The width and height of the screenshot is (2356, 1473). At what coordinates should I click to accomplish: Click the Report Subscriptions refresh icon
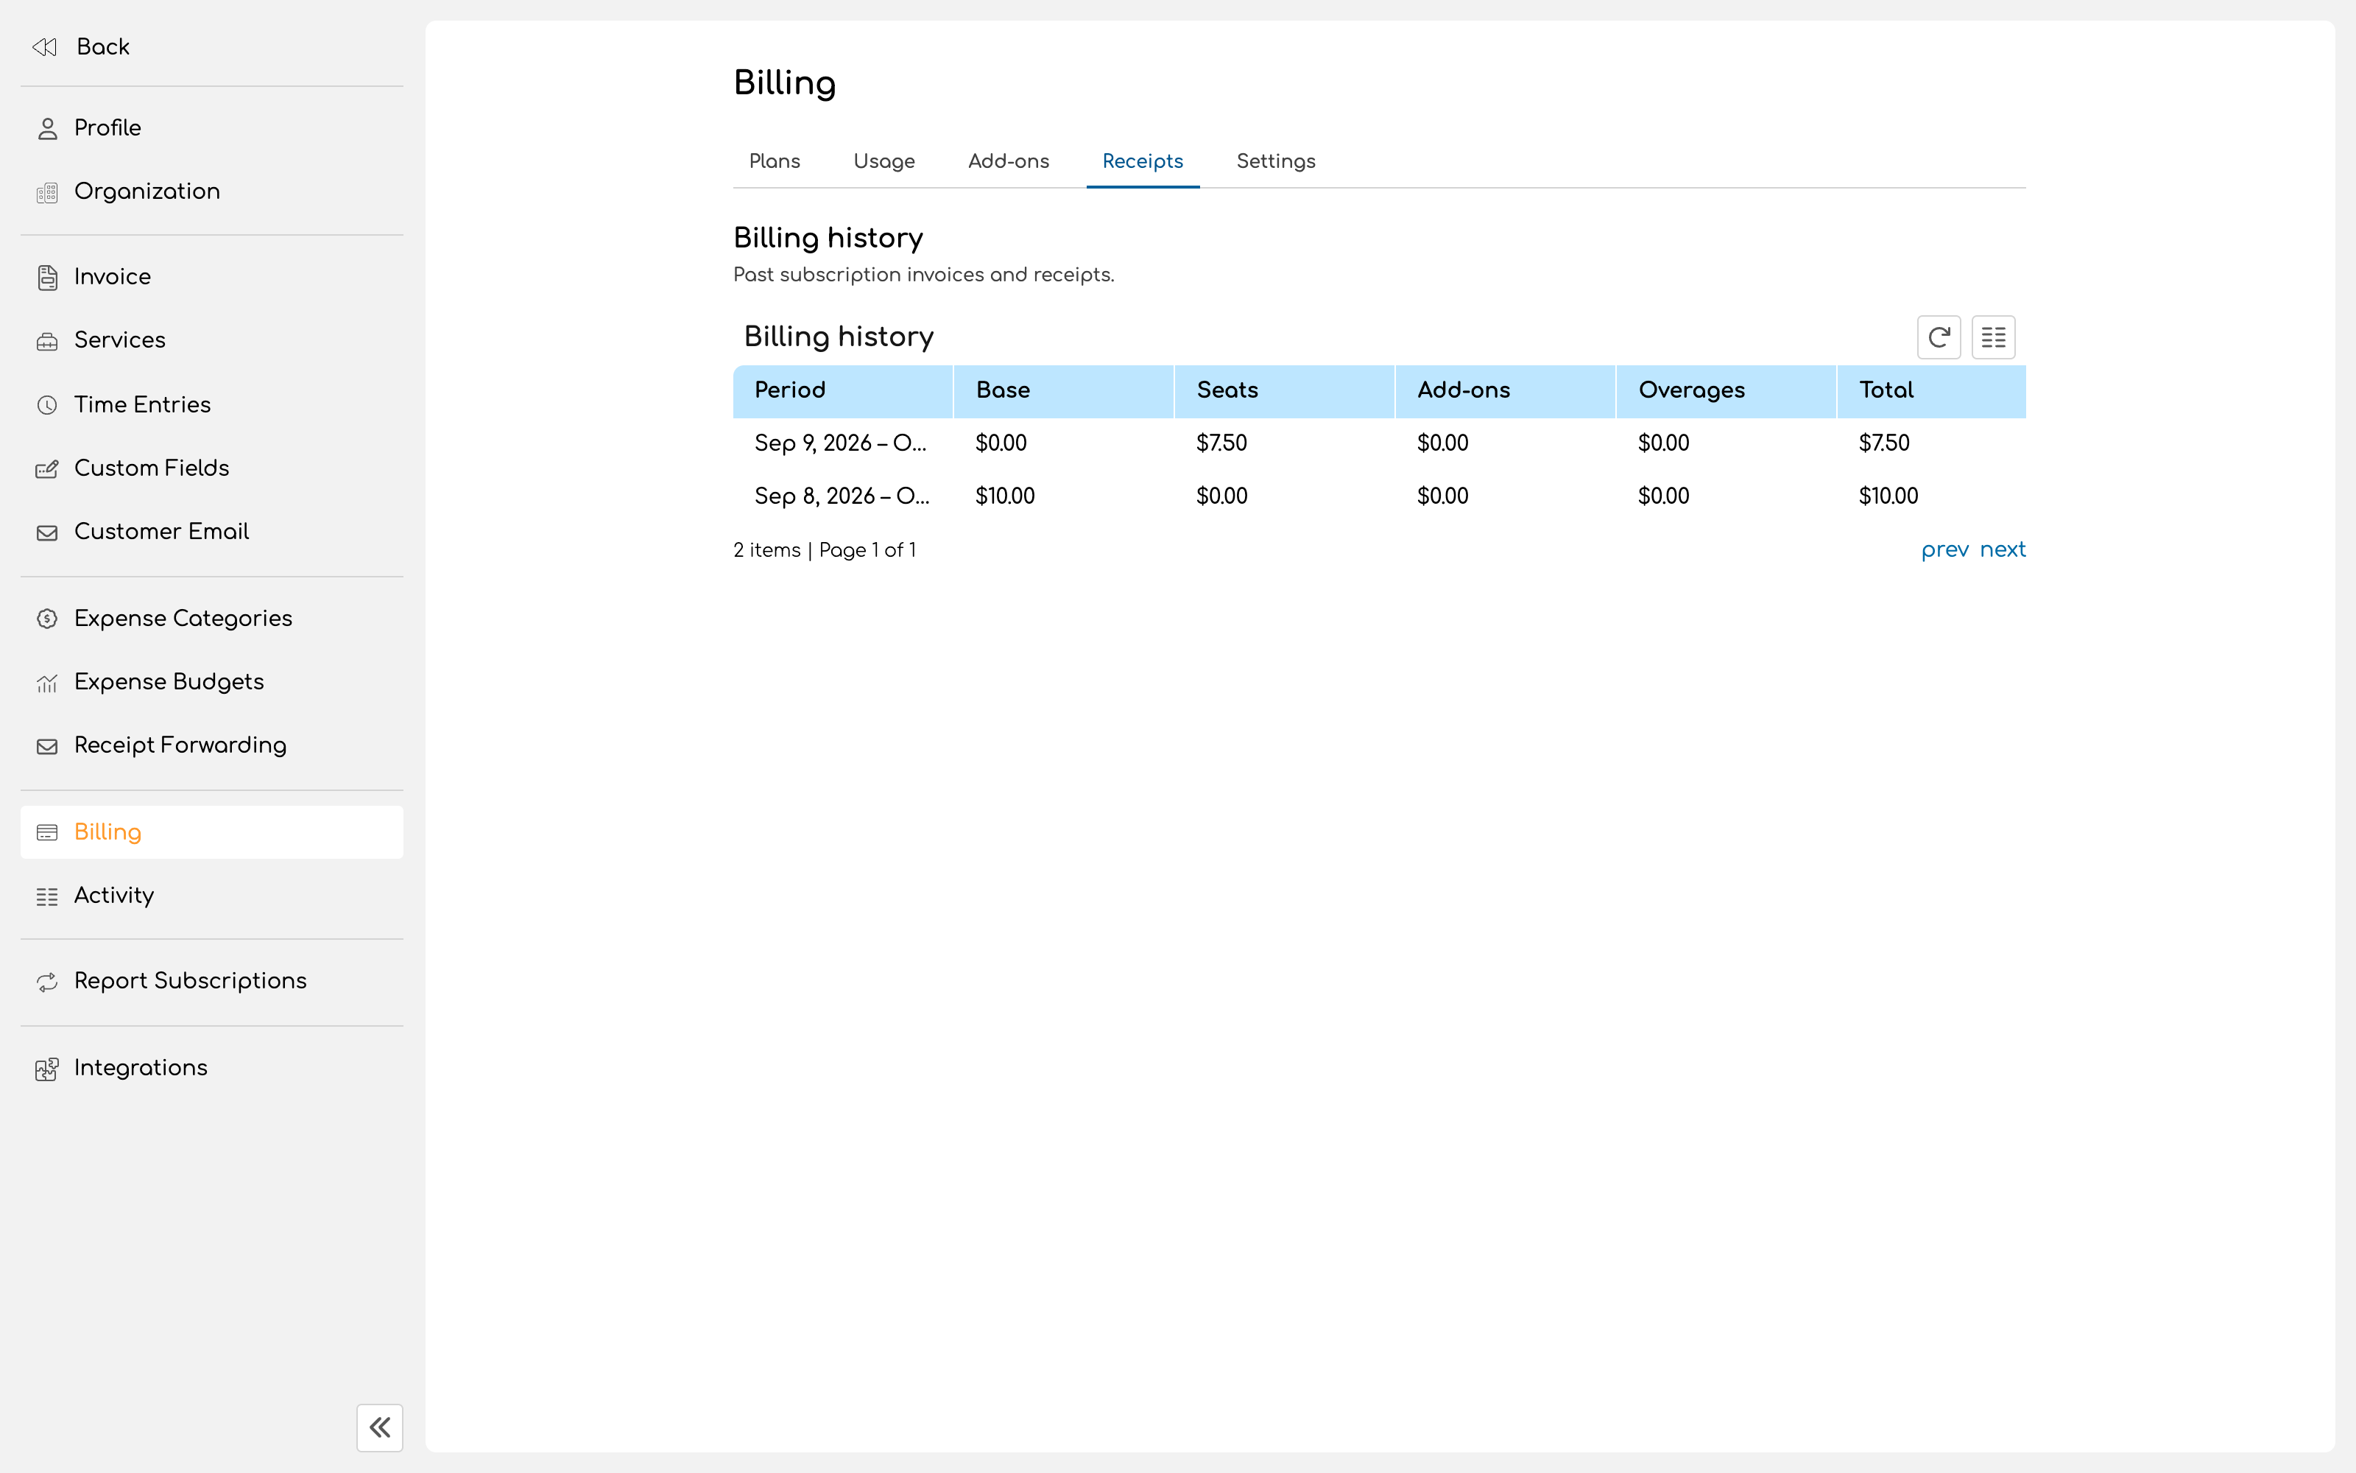point(46,982)
